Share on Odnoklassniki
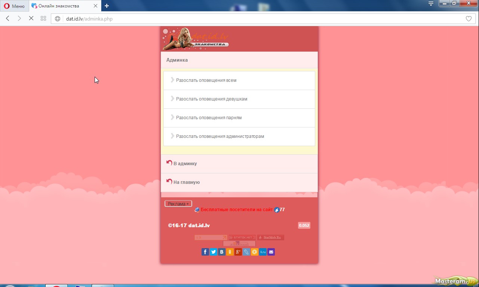Viewport: 479px width, 287px height. 230,252
